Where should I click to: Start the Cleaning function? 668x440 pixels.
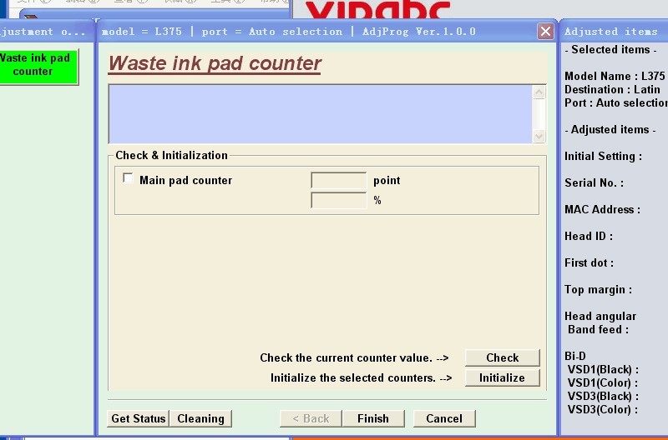200,418
